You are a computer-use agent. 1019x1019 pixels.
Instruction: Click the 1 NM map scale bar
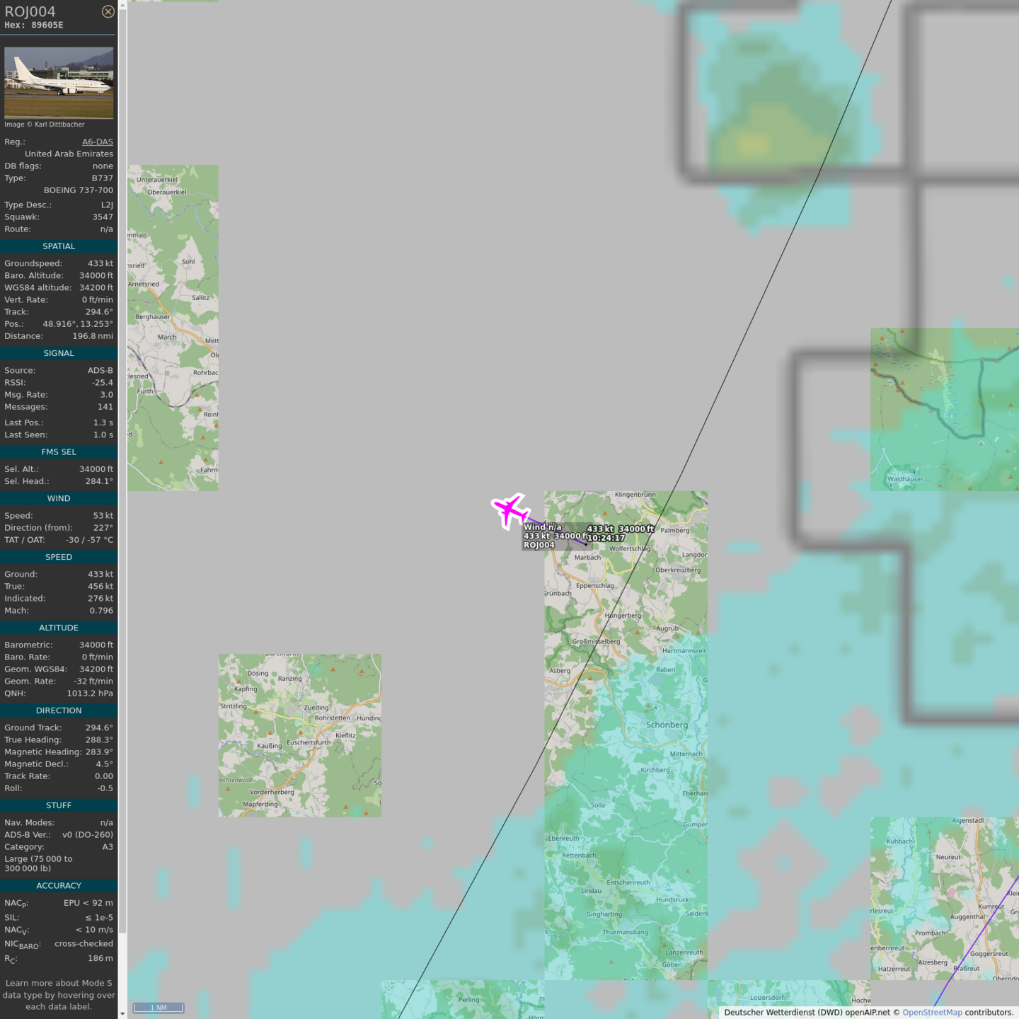(159, 1008)
